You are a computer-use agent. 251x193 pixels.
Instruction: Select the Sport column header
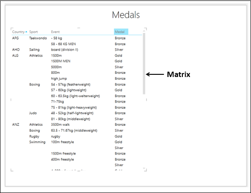click(x=34, y=32)
